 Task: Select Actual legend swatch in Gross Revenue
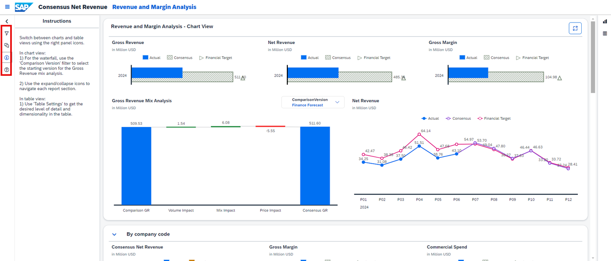[x=146, y=58]
